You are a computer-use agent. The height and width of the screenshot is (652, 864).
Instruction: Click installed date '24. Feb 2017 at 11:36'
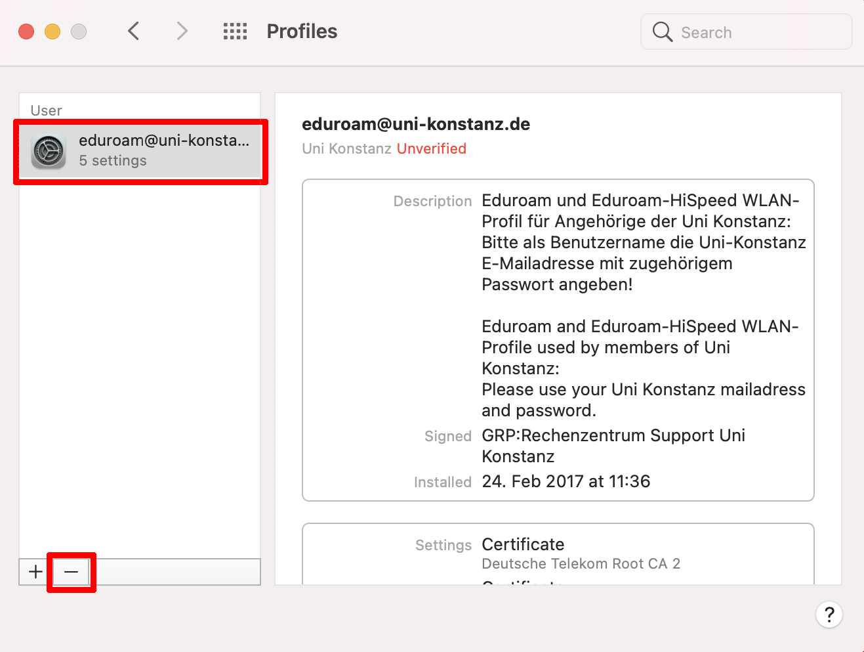pos(566,481)
